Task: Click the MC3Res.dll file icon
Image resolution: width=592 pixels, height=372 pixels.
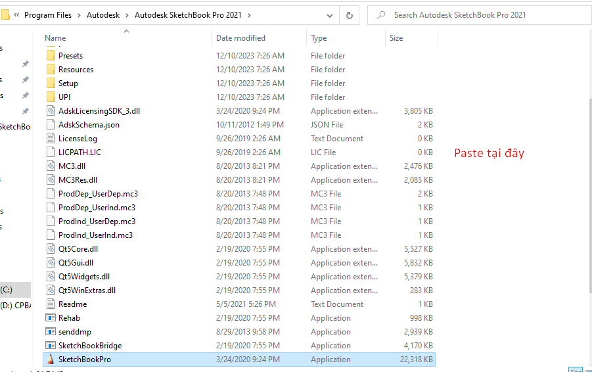Action: click(x=51, y=180)
